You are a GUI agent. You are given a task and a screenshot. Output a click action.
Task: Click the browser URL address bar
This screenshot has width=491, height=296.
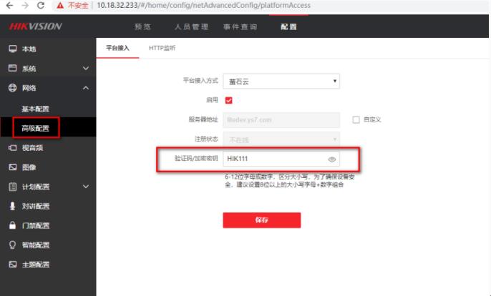pyautogui.click(x=203, y=5)
